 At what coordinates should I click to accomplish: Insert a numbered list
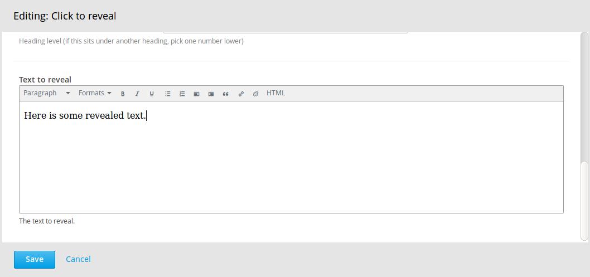182,94
